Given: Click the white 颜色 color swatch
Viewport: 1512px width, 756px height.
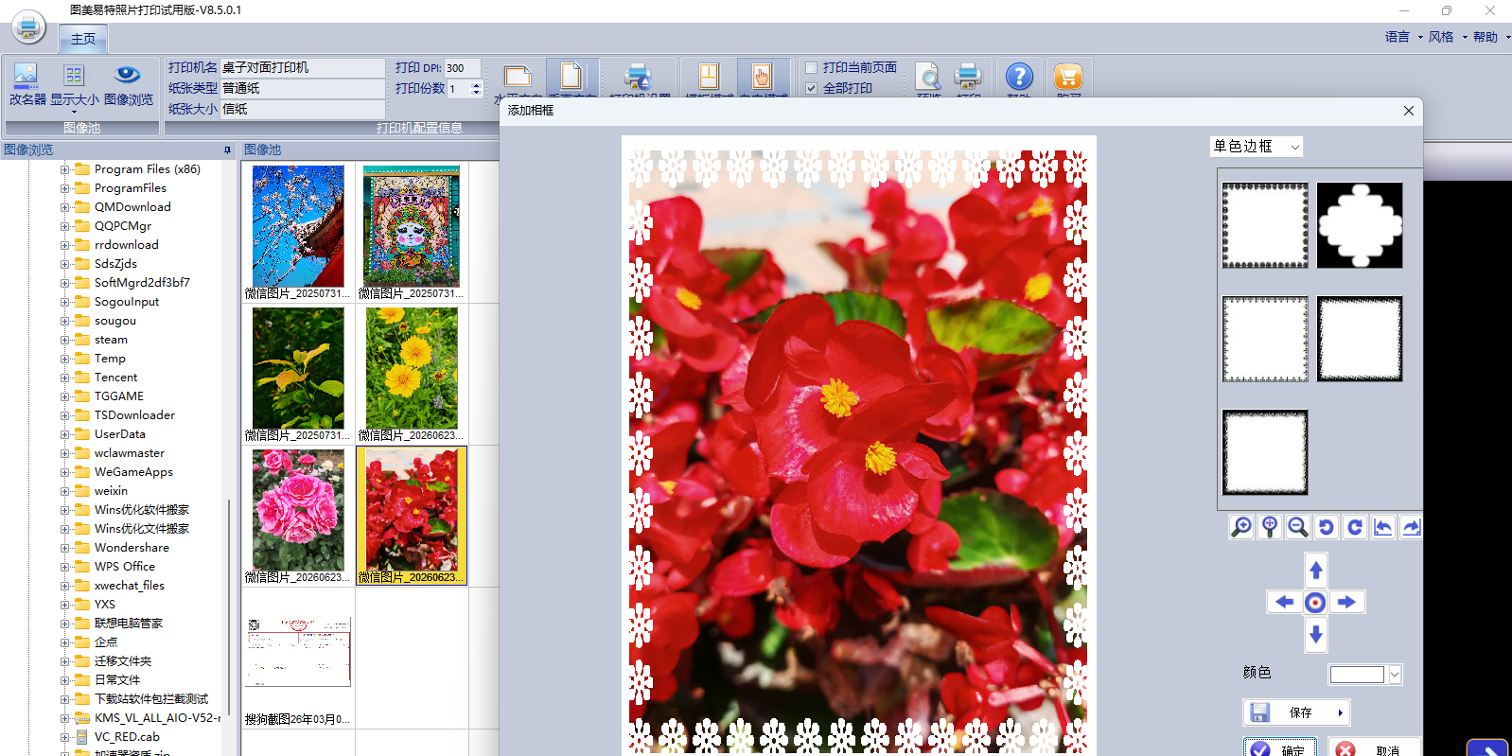Looking at the screenshot, I should click(x=1357, y=675).
